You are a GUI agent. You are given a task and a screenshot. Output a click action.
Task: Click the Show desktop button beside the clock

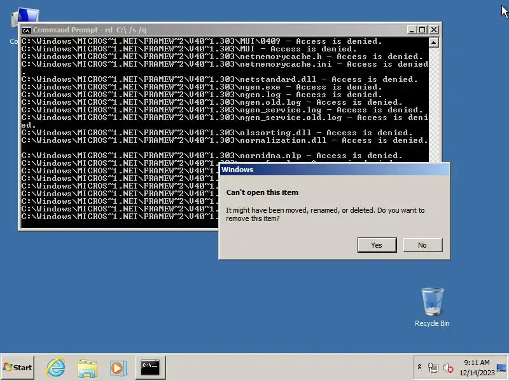coord(501,368)
